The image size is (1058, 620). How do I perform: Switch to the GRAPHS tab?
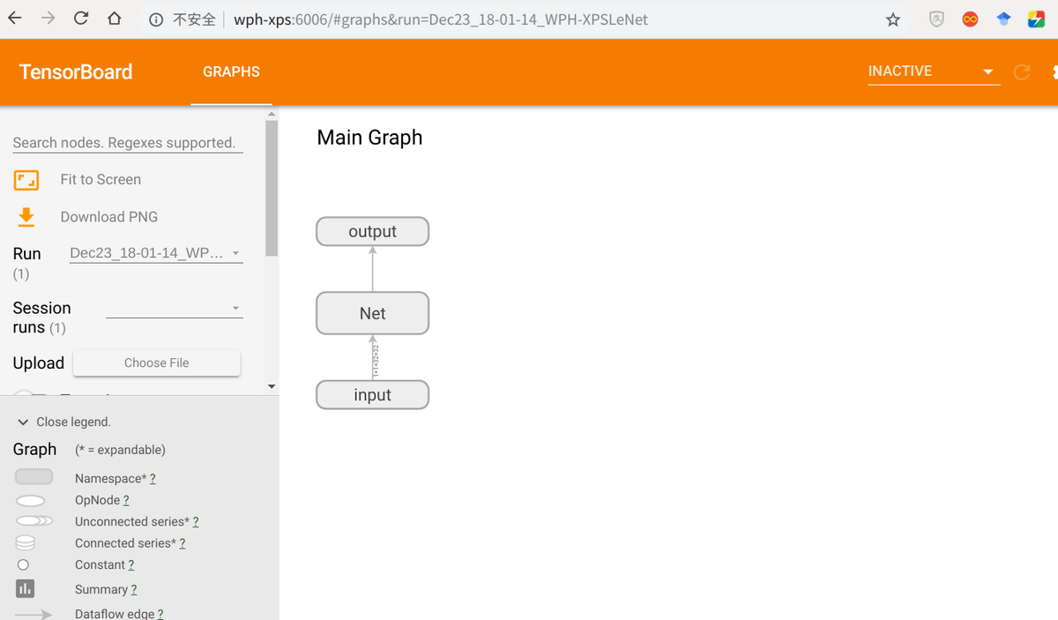point(231,72)
